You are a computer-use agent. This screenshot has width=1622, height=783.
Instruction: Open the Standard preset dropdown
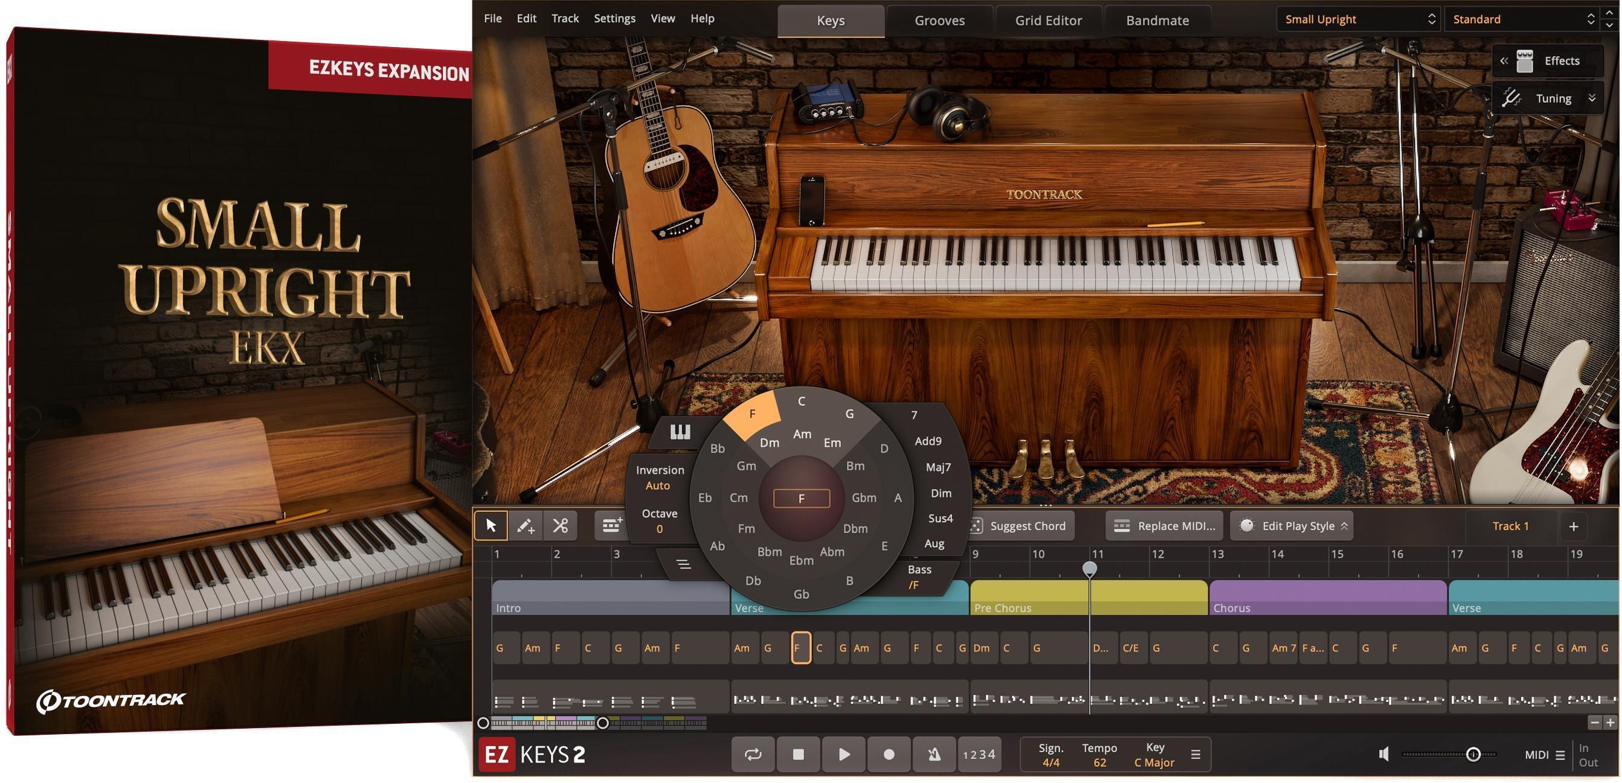[x=1522, y=19]
